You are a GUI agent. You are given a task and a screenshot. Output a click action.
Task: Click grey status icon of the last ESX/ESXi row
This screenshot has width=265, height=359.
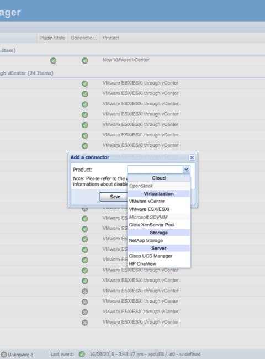click(x=85, y=323)
